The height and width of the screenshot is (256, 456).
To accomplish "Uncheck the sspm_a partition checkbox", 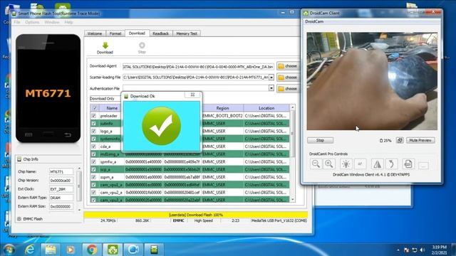I will click(x=93, y=177).
